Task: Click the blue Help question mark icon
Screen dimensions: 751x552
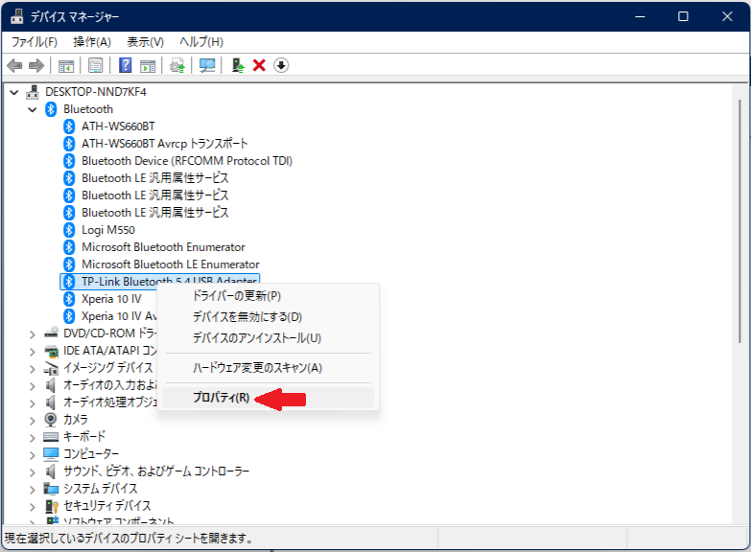Action: 125,65
